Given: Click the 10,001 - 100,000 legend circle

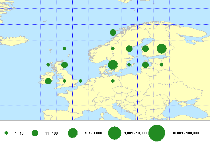Looking at the screenshot, I should (157, 133).
